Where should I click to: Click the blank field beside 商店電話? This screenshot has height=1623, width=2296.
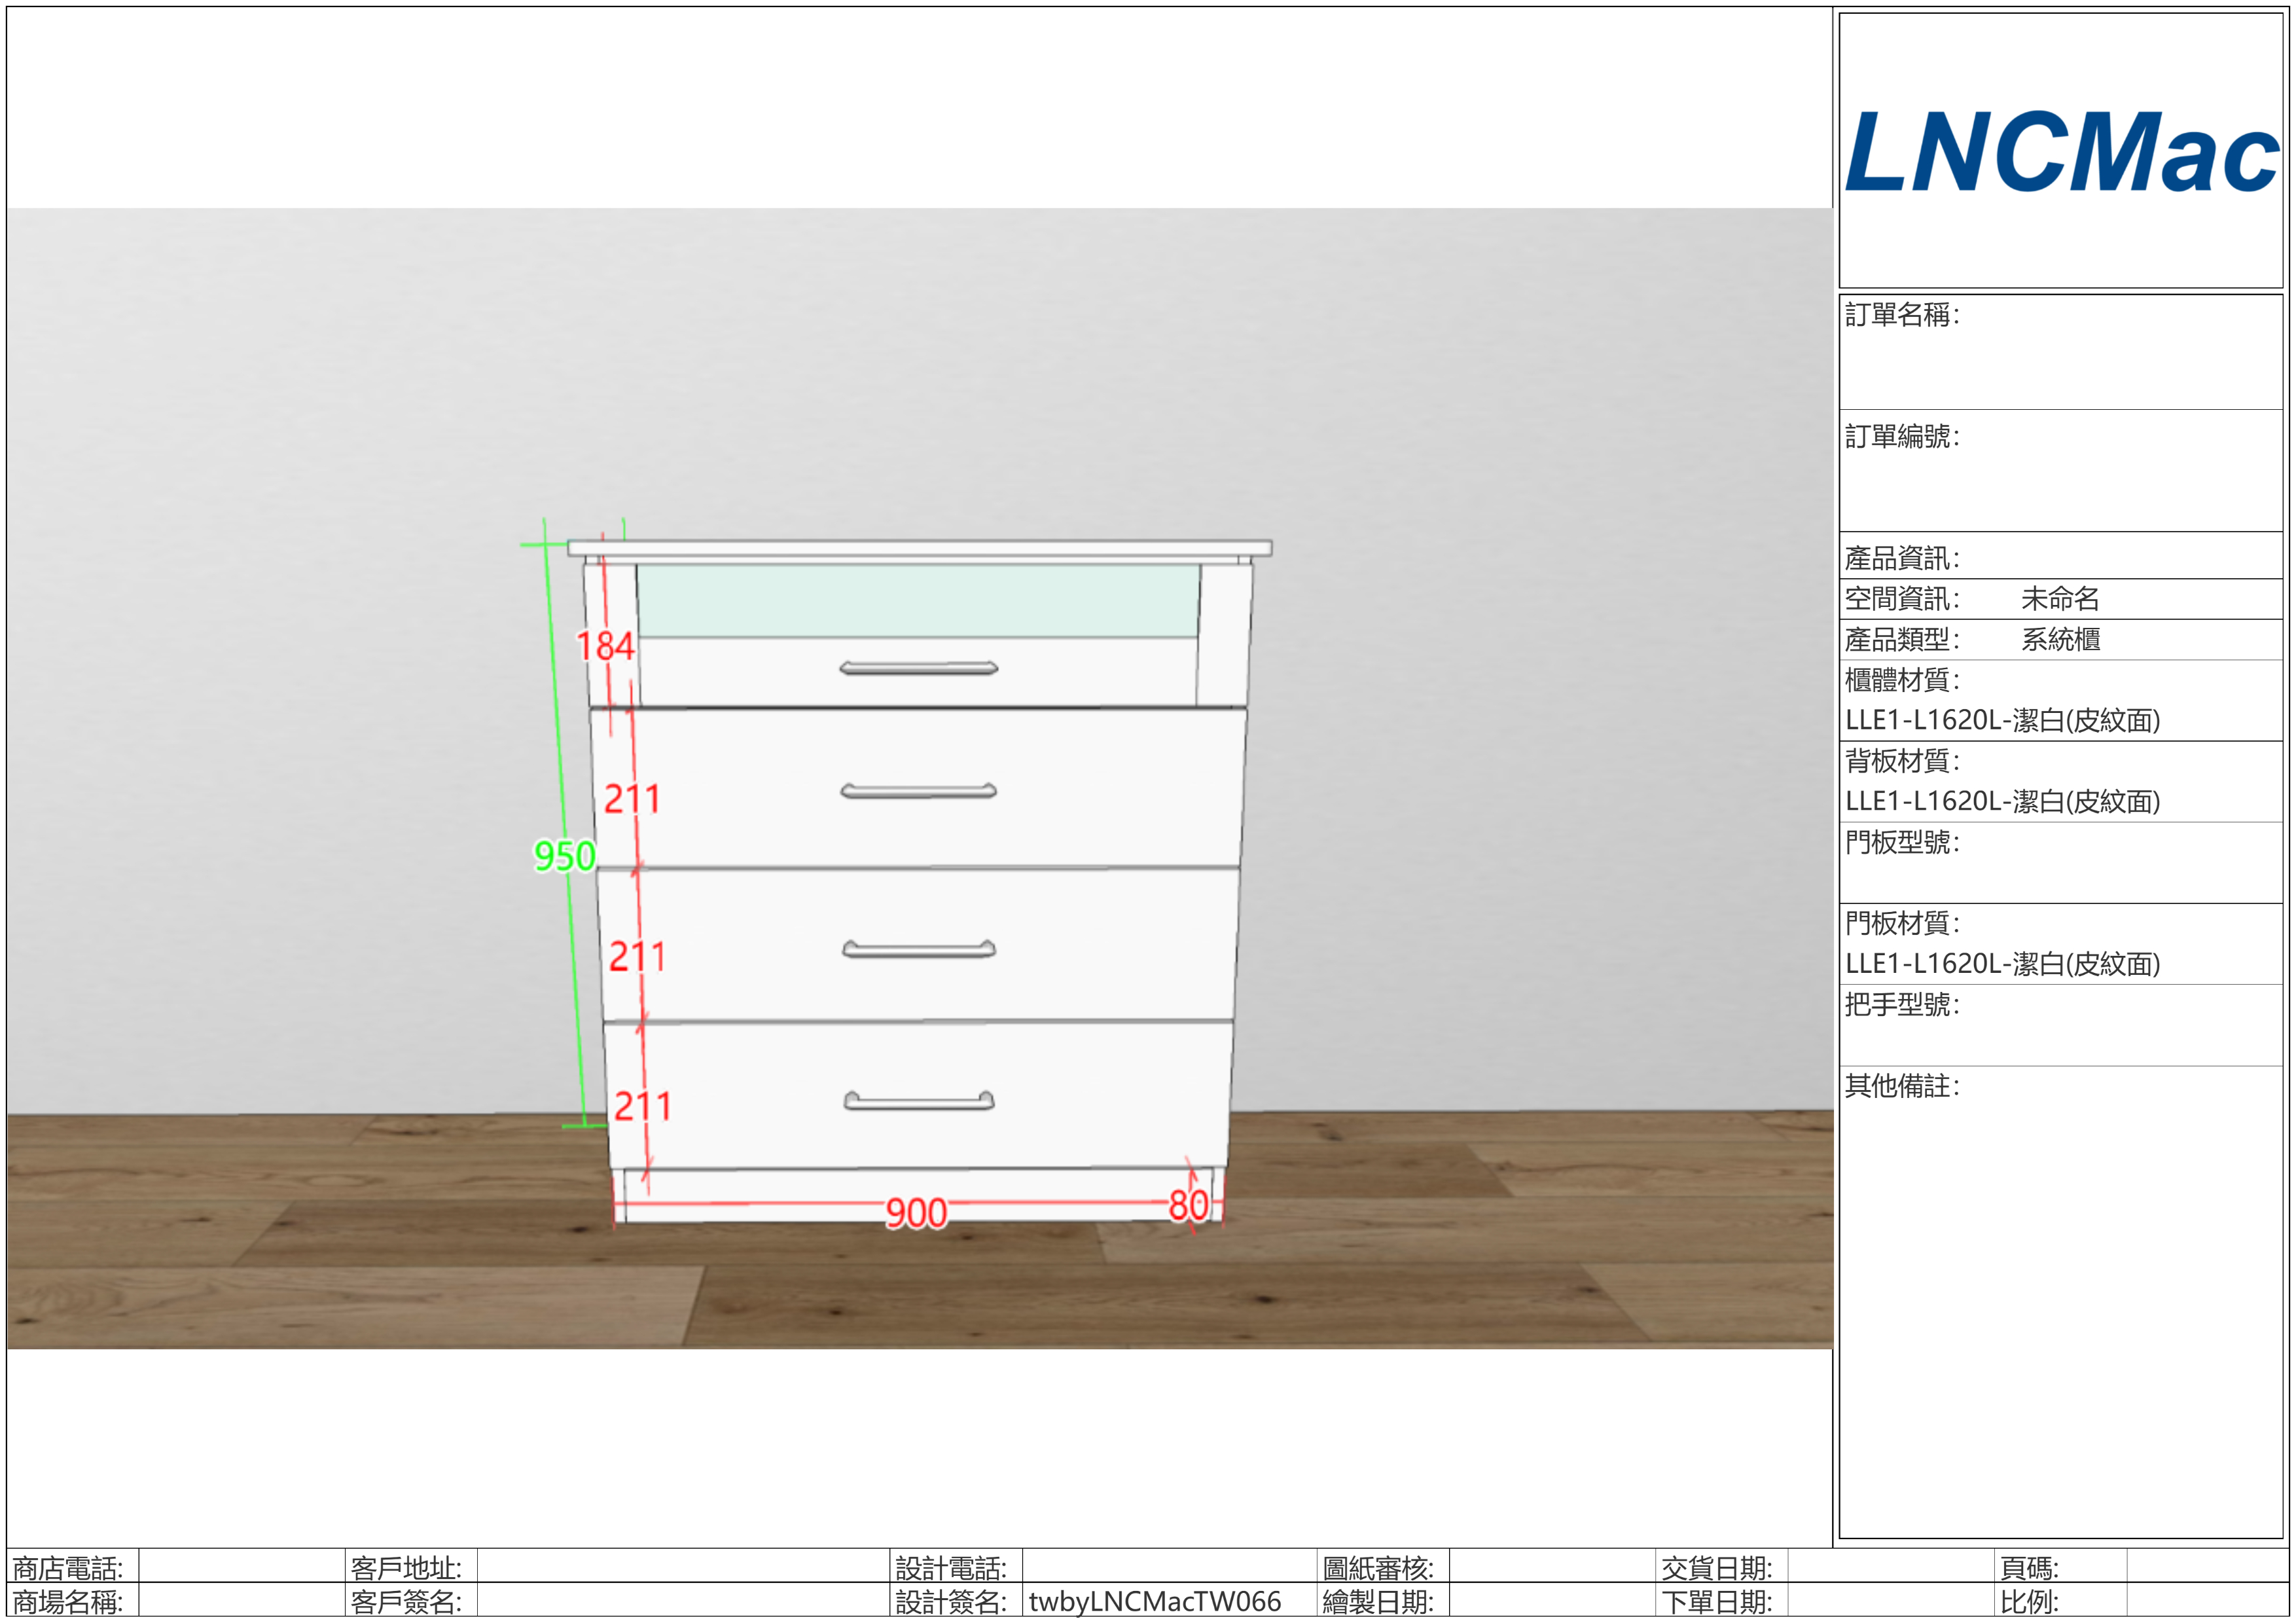[x=241, y=1565]
